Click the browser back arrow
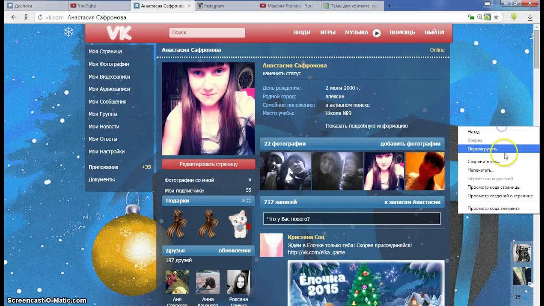The height and width of the screenshot is (306, 544). (x=14, y=17)
